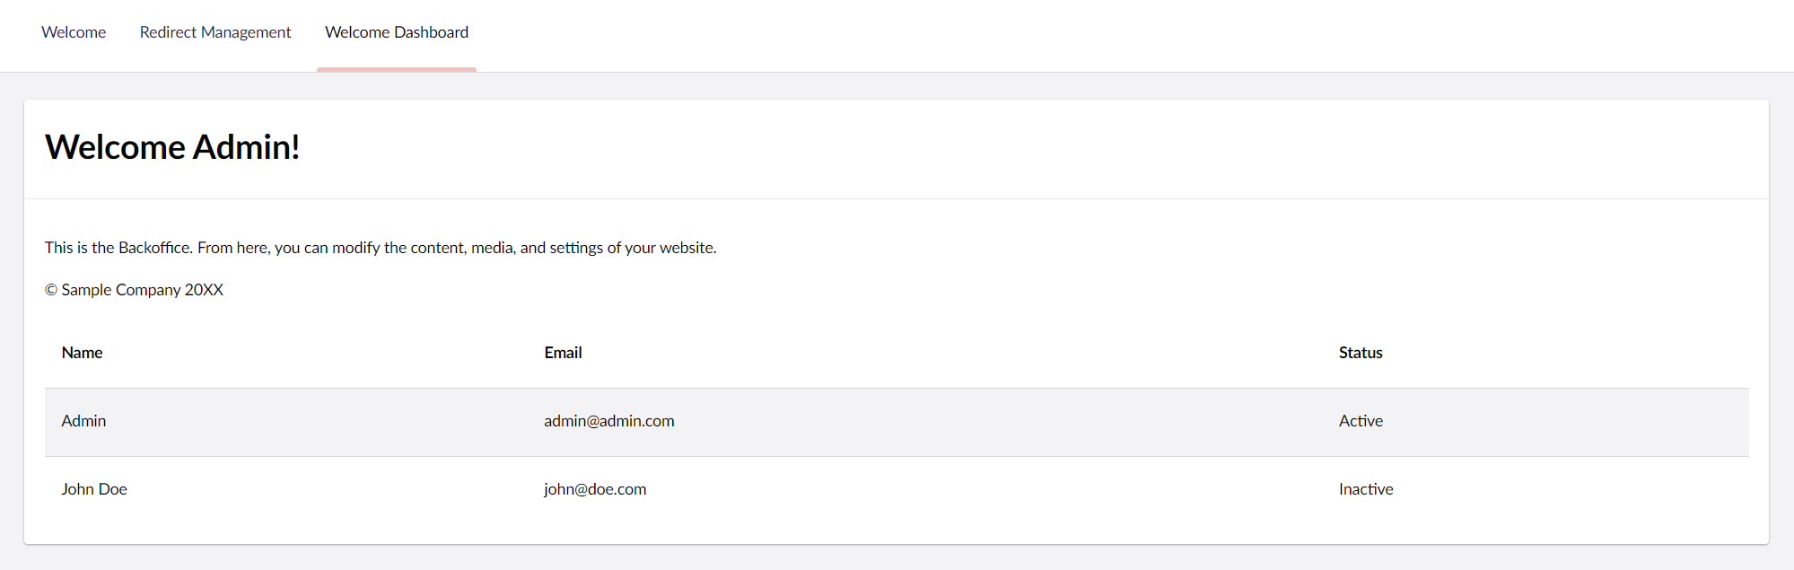The height and width of the screenshot is (570, 1794).
Task: Click the word "Backoffice" in the description
Action: (154, 248)
